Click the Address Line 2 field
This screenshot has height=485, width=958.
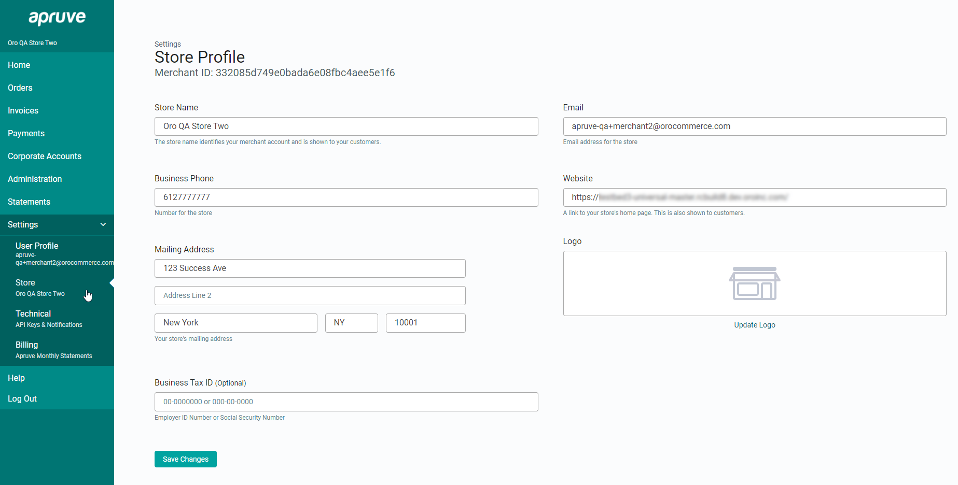(x=310, y=295)
